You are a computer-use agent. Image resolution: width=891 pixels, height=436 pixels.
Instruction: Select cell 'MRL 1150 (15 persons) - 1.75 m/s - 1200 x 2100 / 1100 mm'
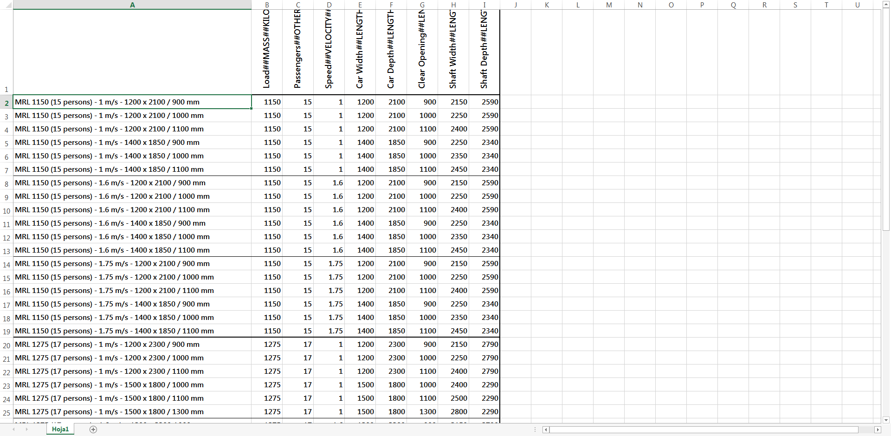click(132, 290)
